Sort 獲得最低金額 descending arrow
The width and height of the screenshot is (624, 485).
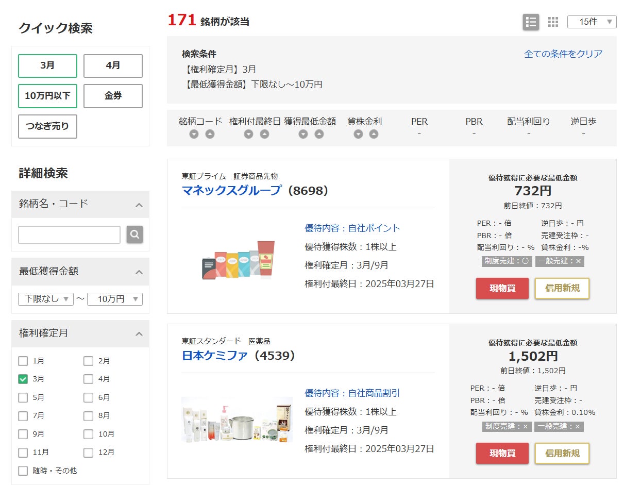[303, 134]
